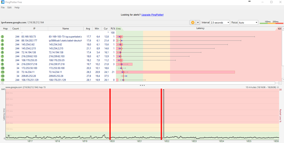Screen dimensions: 284x143
Task: Click IP address 83.169.183.73
Action: tap(29, 37)
